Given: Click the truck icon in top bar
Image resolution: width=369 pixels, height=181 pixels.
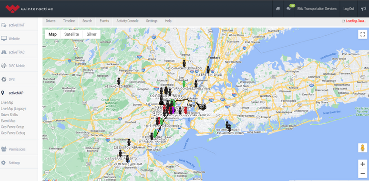Looking at the screenshot, I should click(277, 9).
